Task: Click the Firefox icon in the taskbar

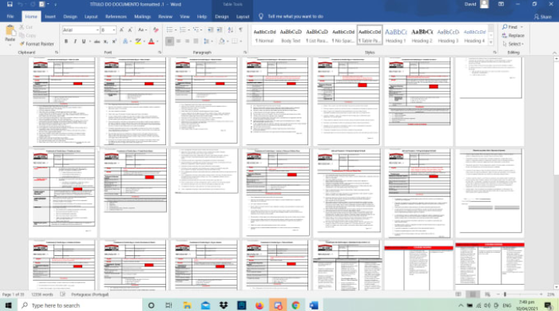Action: click(260, 305)
